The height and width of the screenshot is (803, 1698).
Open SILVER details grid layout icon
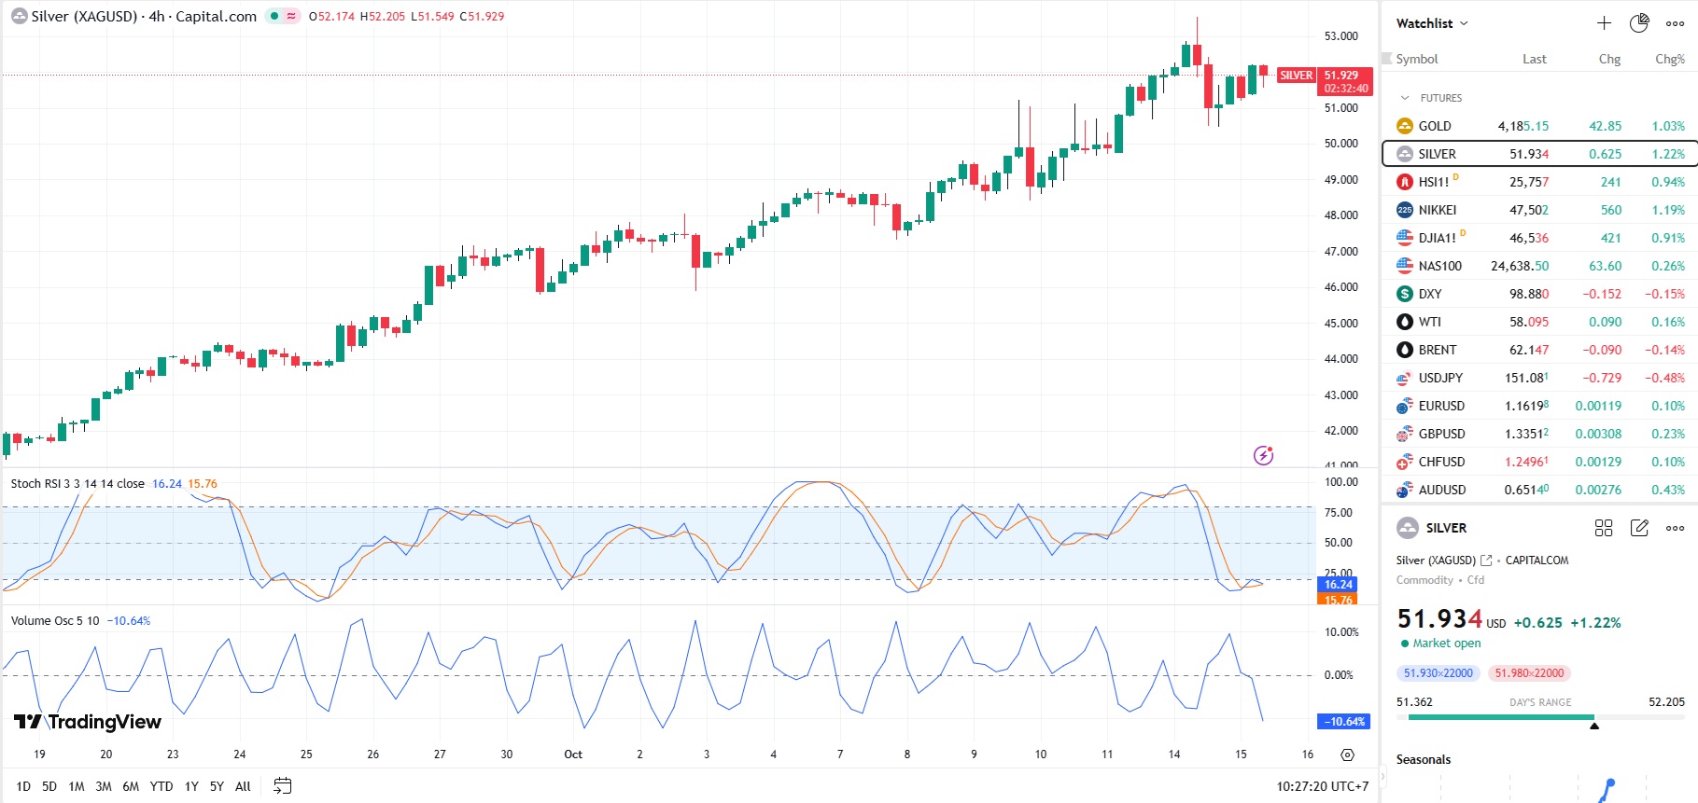pyautogui.click(x=1604, y=528)
